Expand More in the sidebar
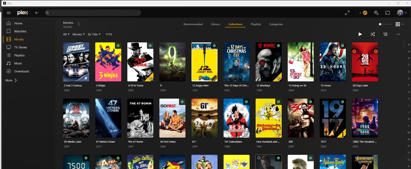The height and width of the screenshot is (169, 411). coord(11,80)
